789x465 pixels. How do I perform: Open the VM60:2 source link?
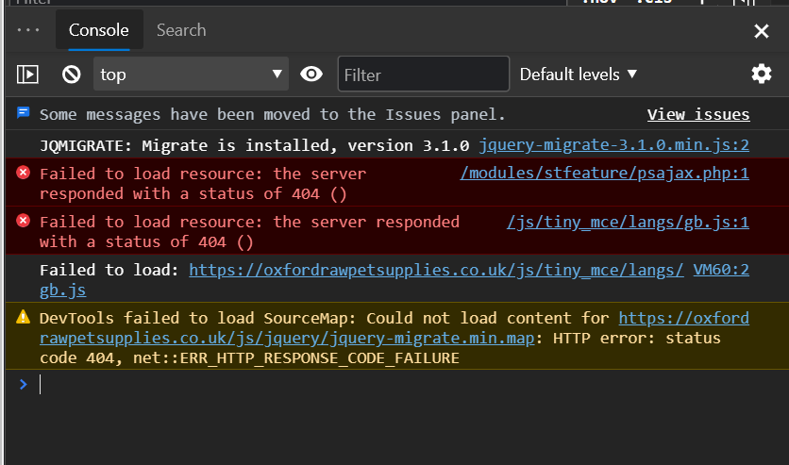click(721, 270)
